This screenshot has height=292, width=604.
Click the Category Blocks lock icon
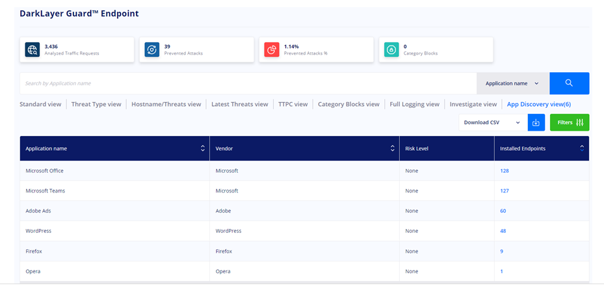392,49
